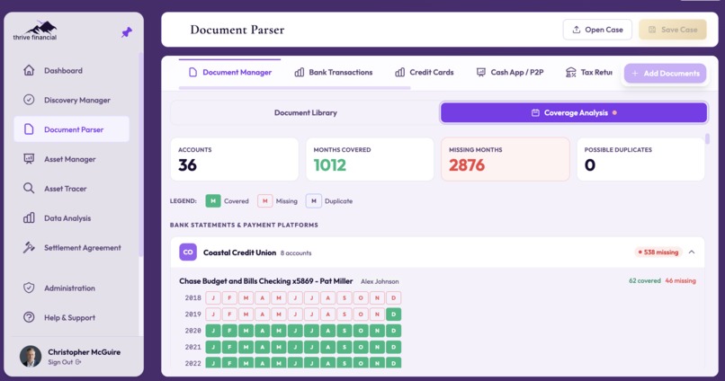Click the Settlement Agreement gavel icon
Viewport: 725px width, 381px height.
29,247
